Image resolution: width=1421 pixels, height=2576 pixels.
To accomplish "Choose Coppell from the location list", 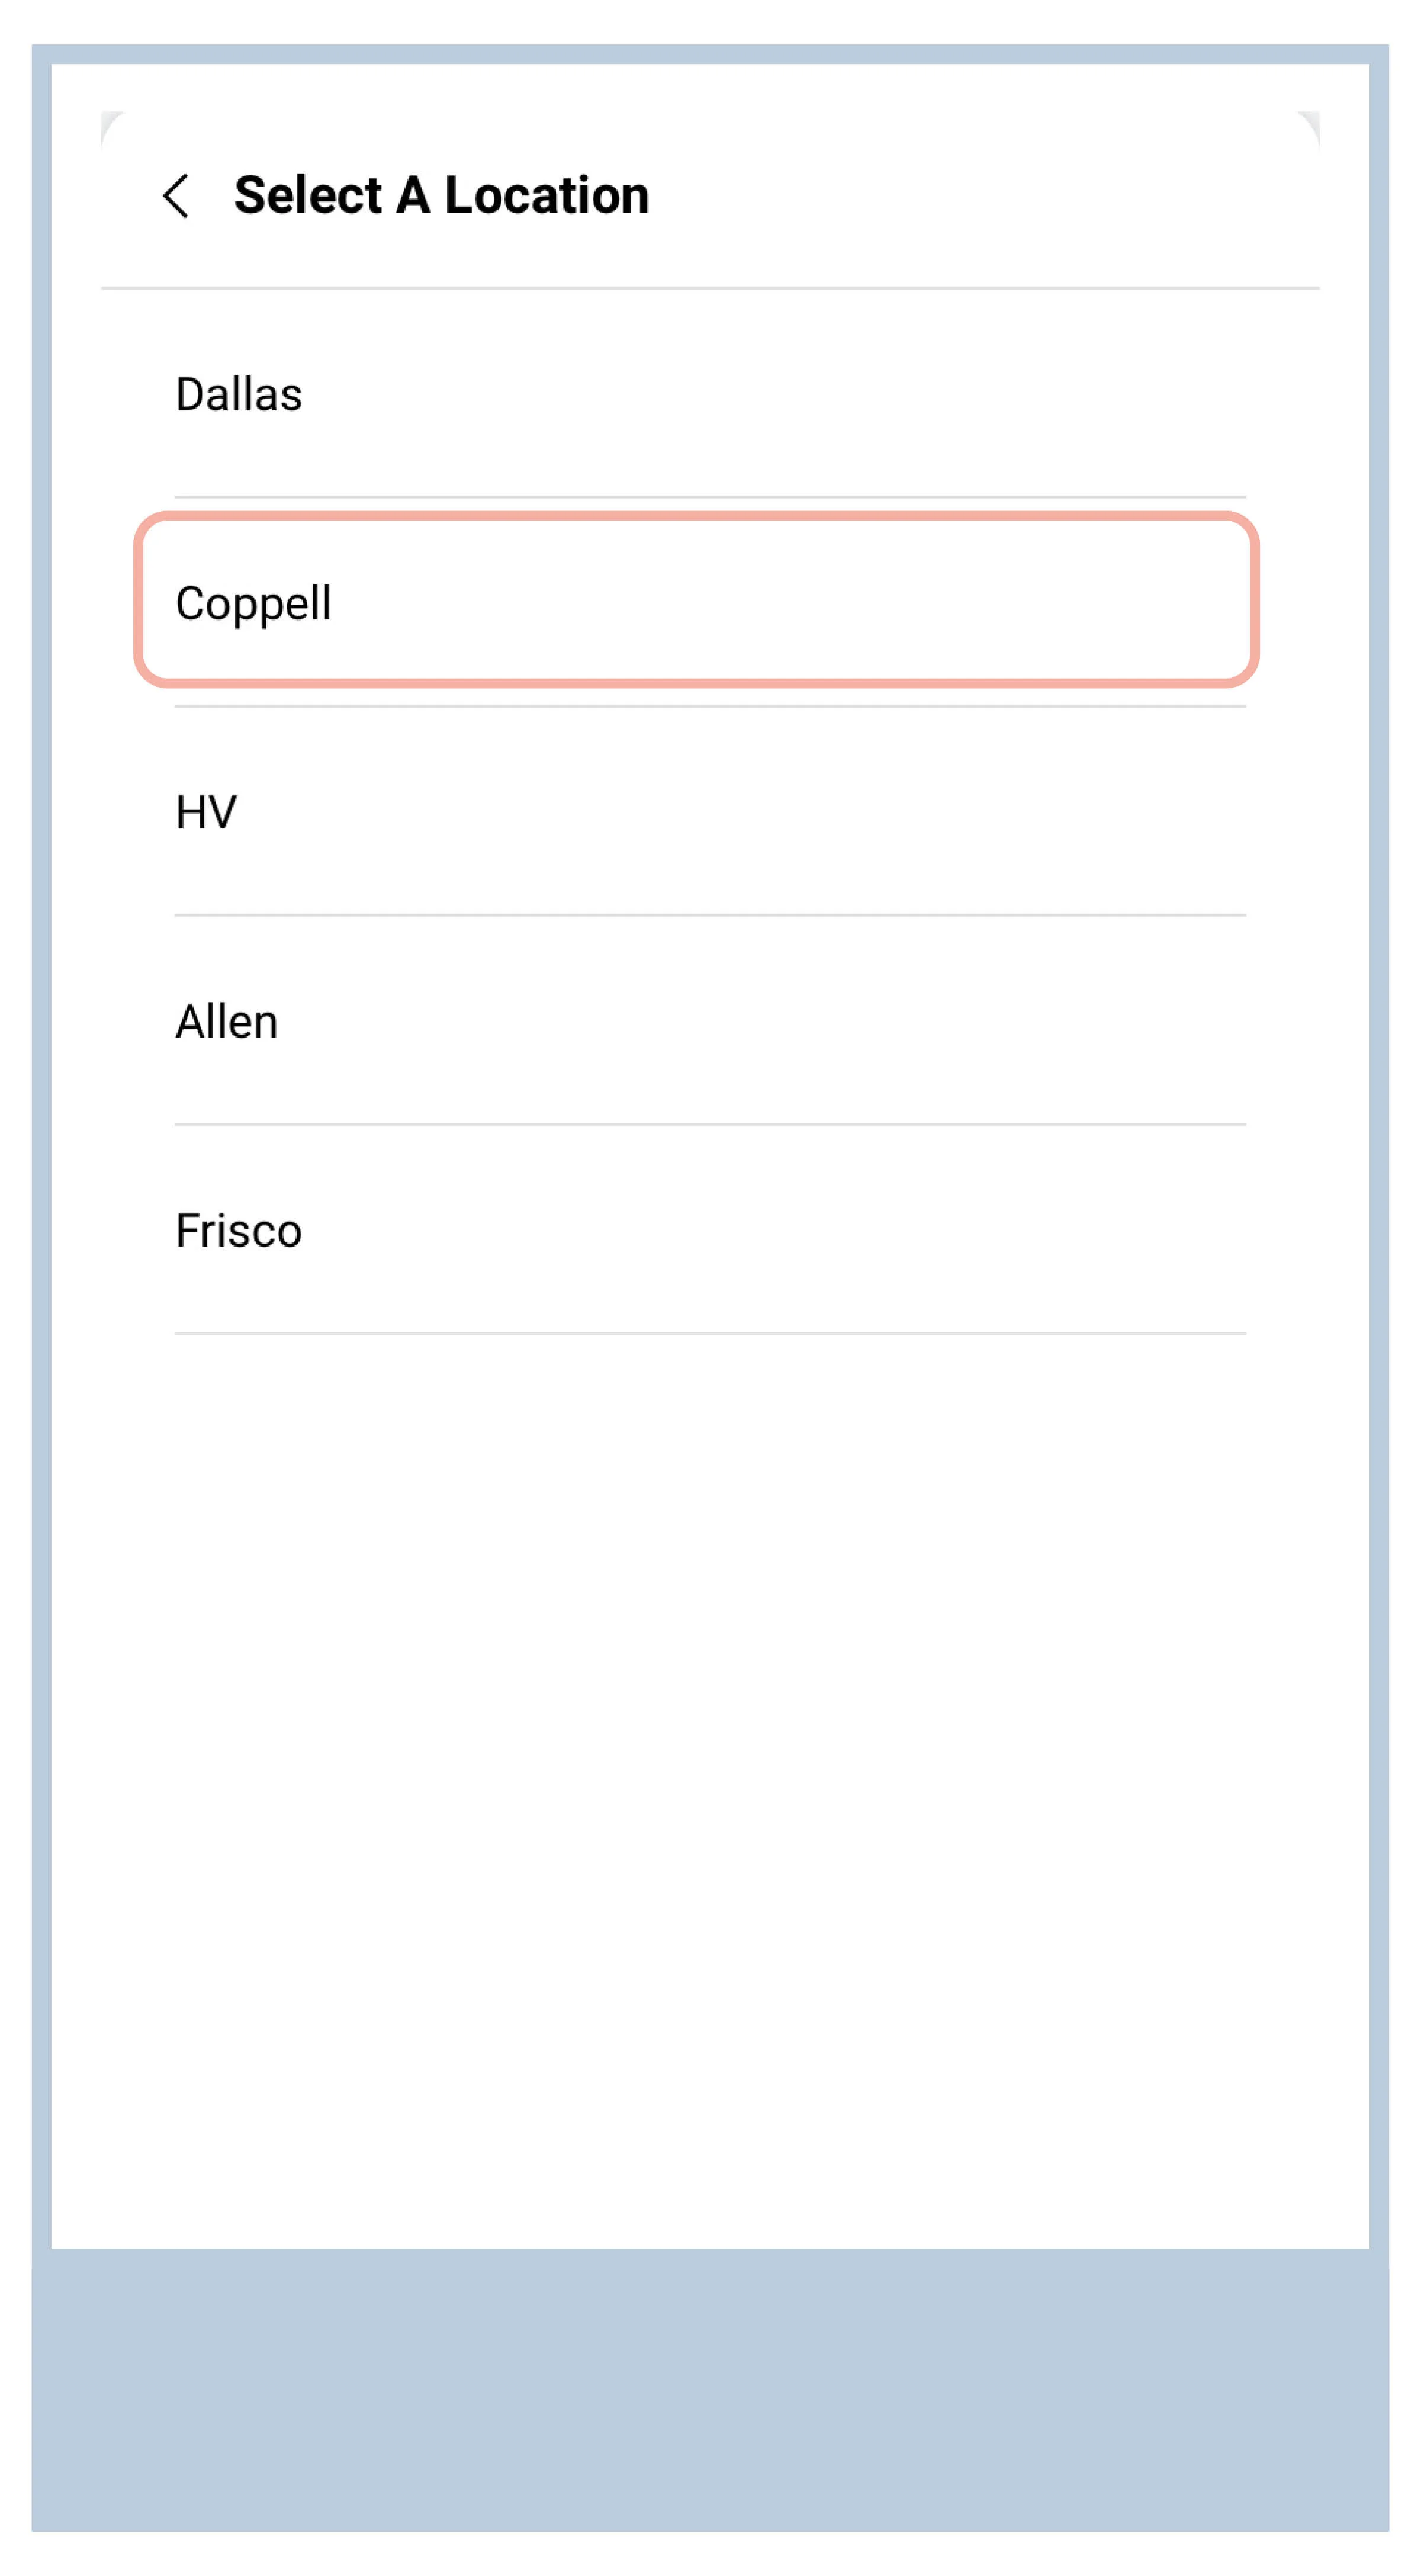I will 696,600.
